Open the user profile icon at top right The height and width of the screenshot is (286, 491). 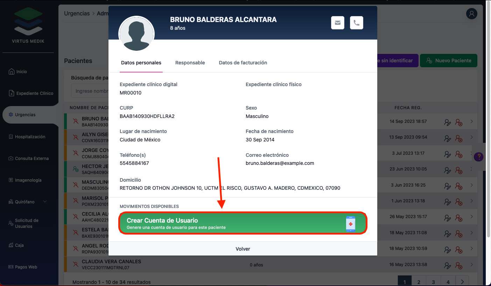pyautogui.click(x=472, y=14)
